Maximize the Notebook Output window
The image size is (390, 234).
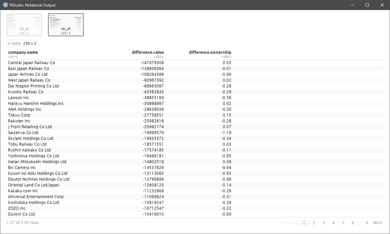coord(367,5)
